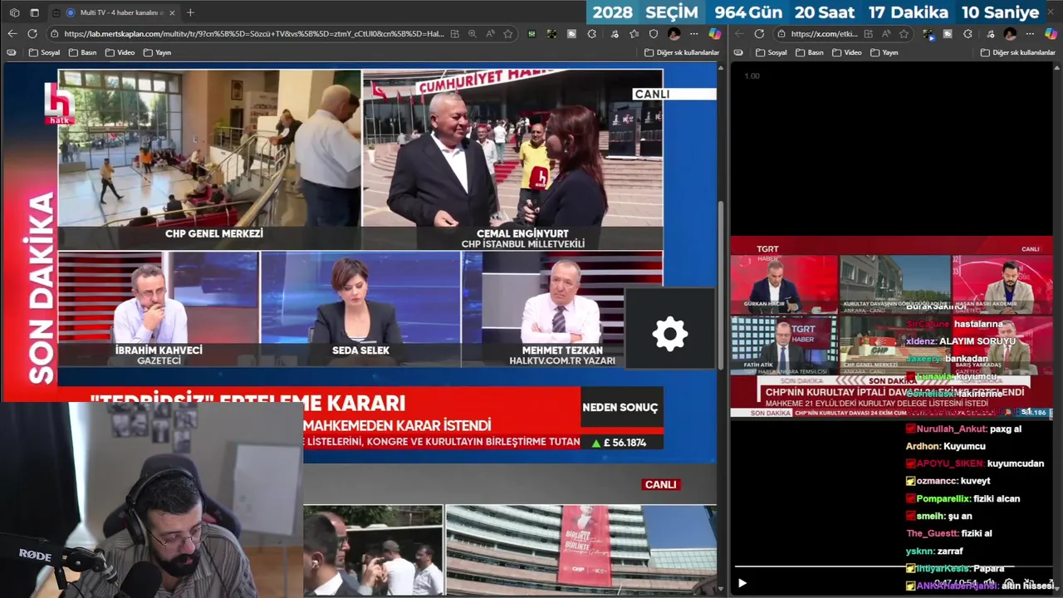This screenshot has width=1063, height=598.
Task: Select the Multi TV - 4 haber kanalını tab
Action: tap(112, 12)
